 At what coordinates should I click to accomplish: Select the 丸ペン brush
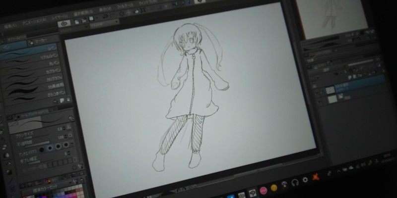coord(30,66)
